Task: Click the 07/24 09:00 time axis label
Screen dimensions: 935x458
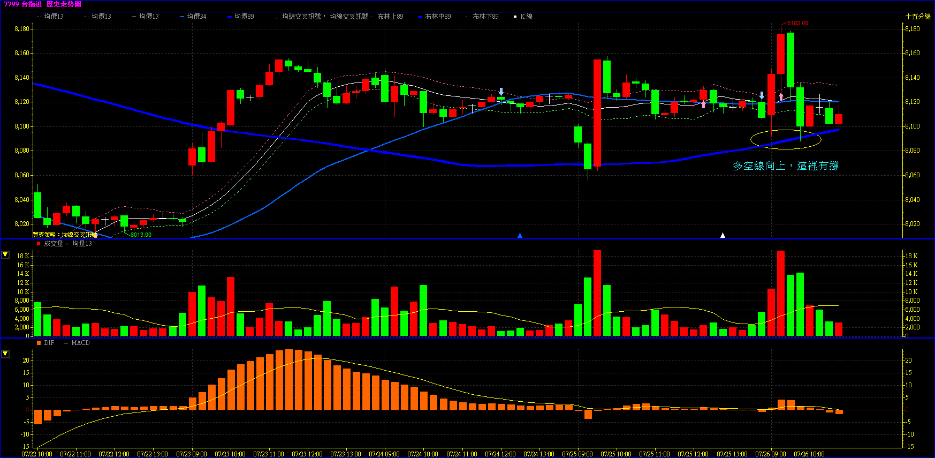Action: (384, 454)
